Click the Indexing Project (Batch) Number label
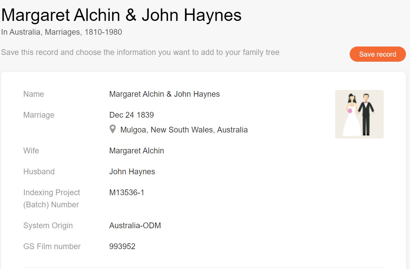410x269 pixels. pyautogui.click(x=51, y=199)
